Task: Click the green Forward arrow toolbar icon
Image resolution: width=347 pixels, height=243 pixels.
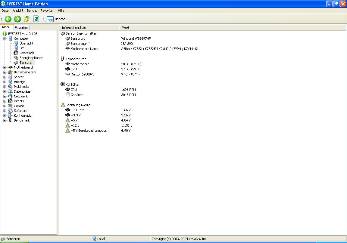Action: pyautogui.click(x=17, y=19)
